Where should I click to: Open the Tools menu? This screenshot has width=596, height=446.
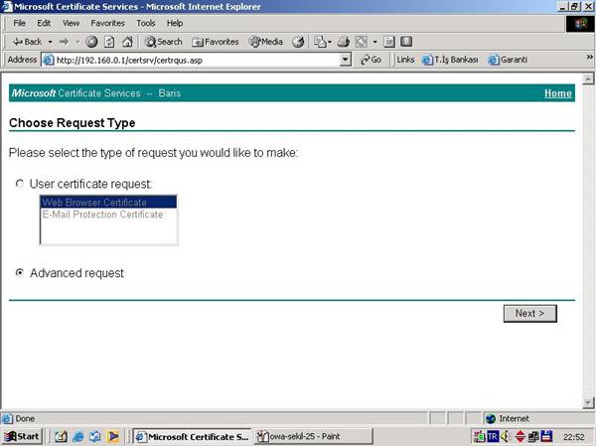146,23
